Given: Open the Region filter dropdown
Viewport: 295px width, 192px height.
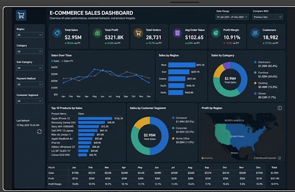Looking at the screenshot, I should tap(29, 35).
